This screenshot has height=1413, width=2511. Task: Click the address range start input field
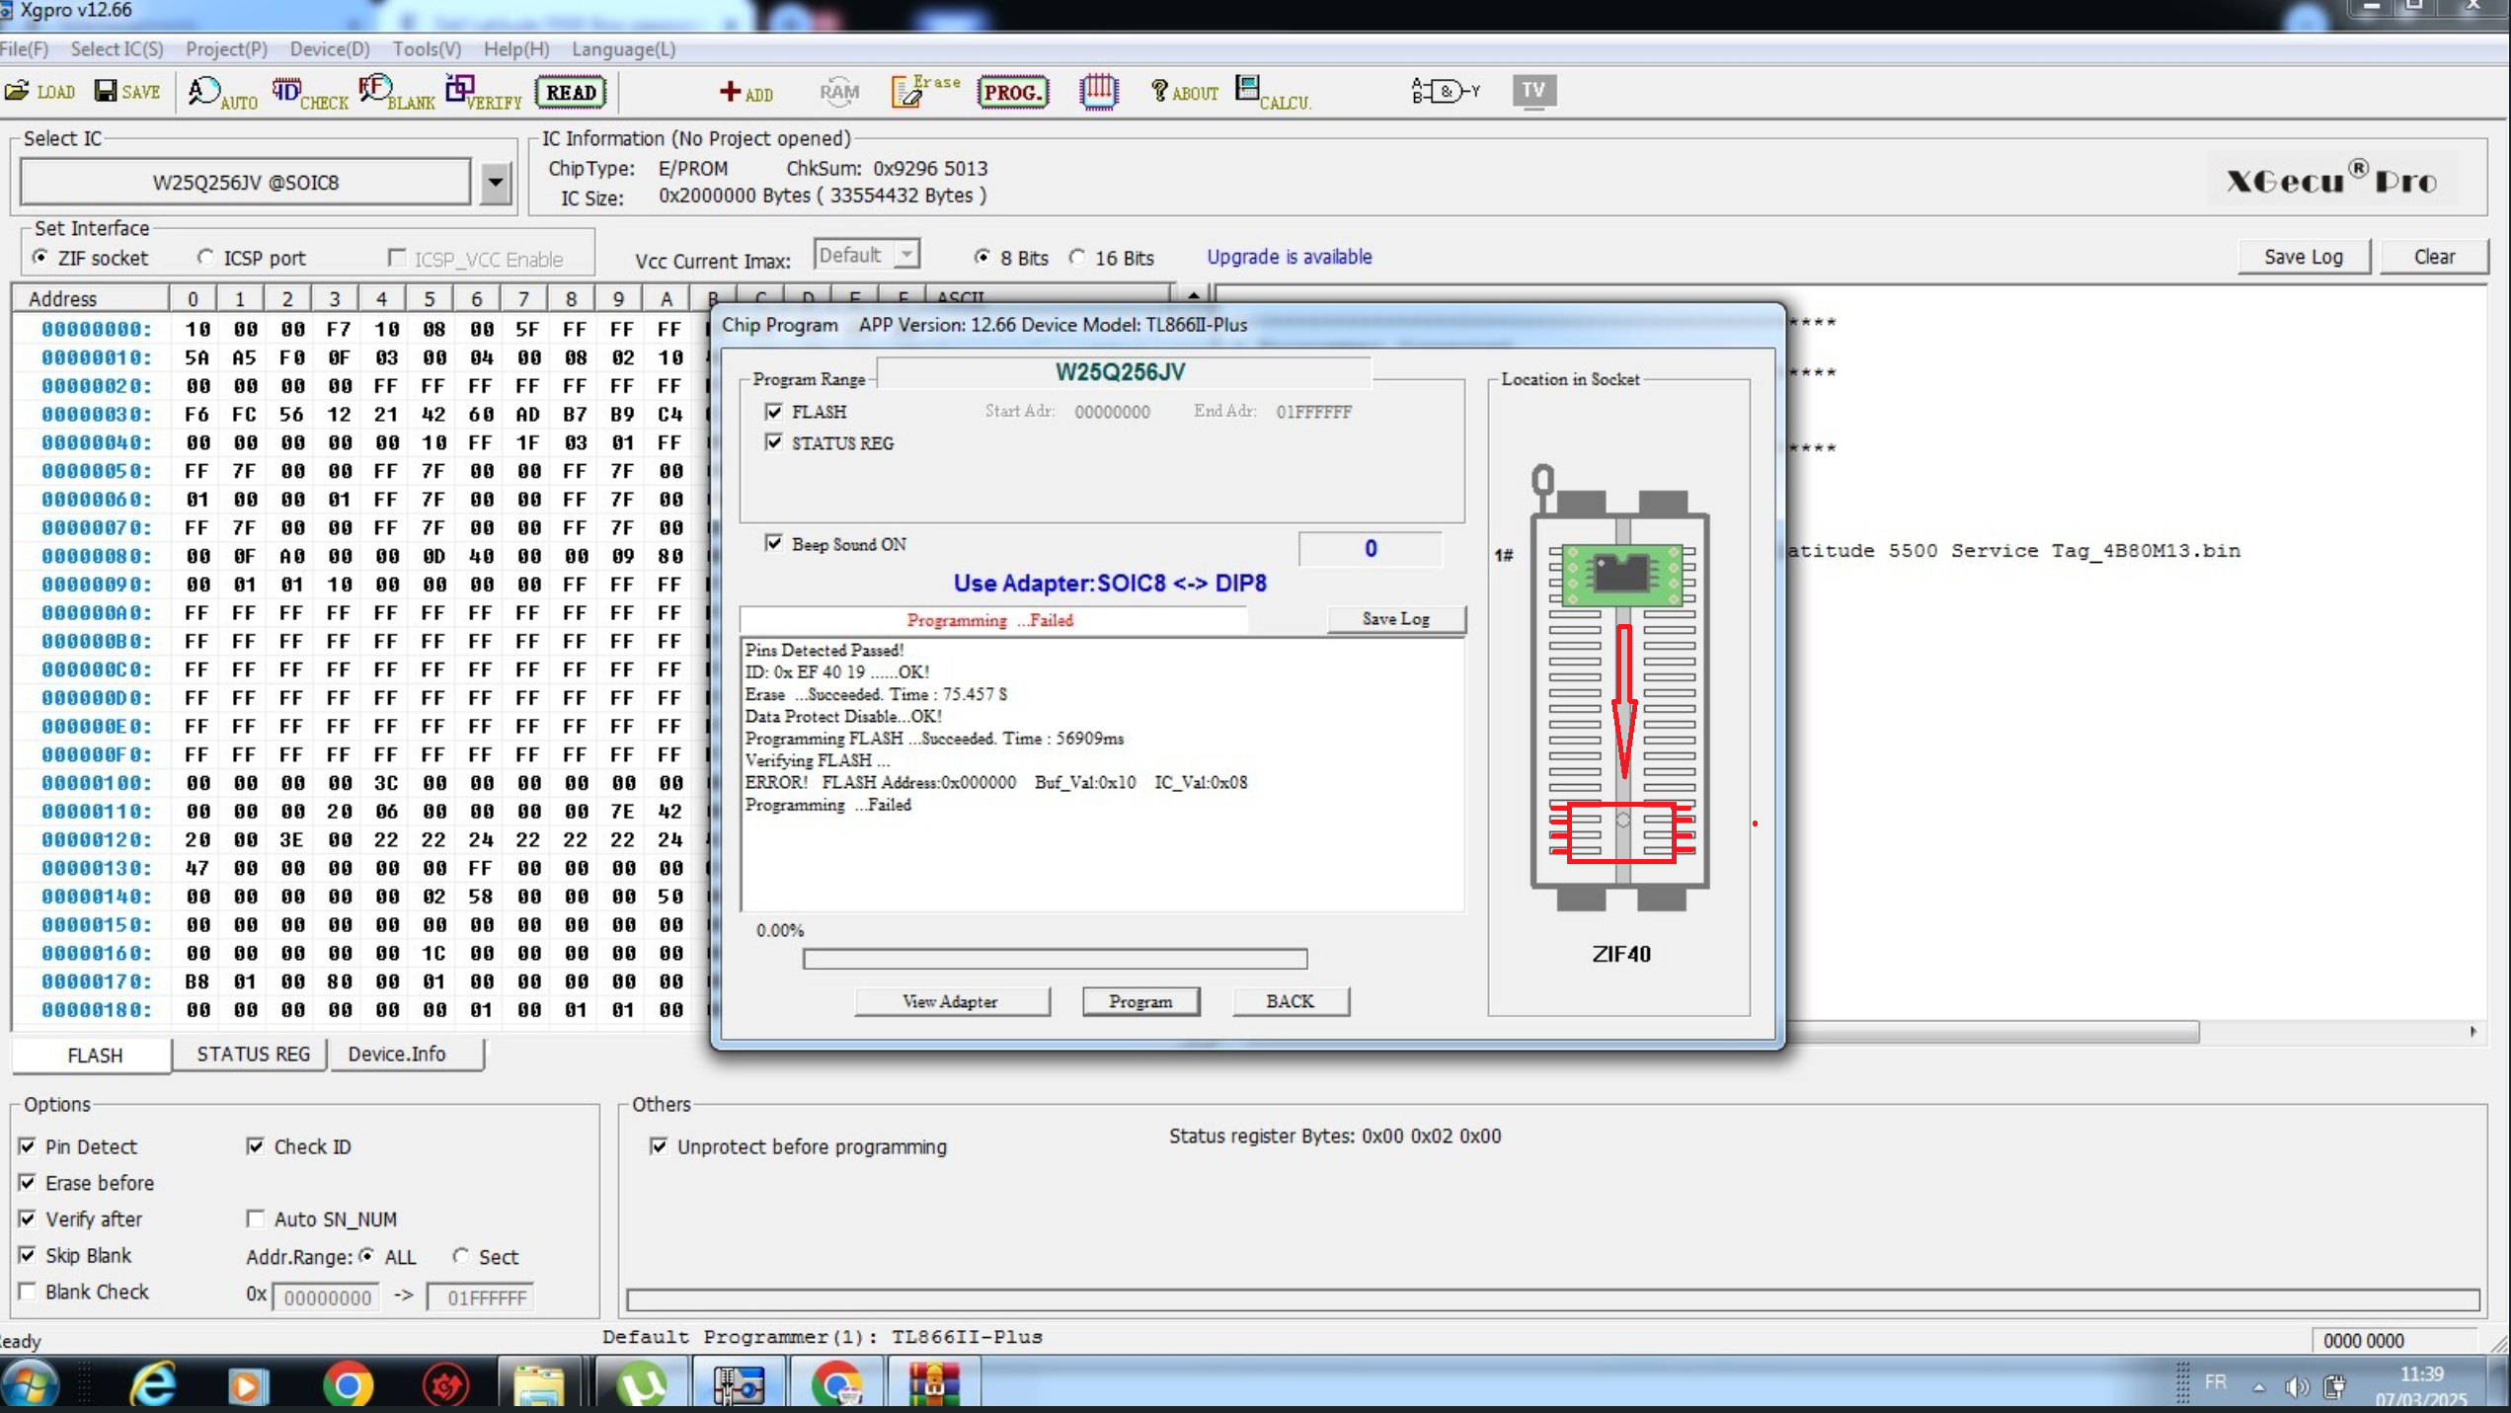tap(327, 1297)
